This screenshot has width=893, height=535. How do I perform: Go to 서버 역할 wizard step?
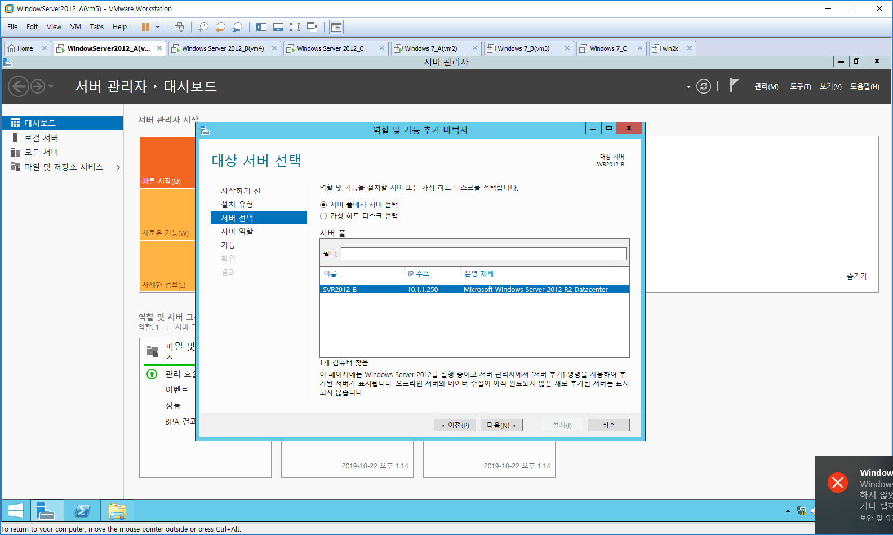[x=237, y=232]
